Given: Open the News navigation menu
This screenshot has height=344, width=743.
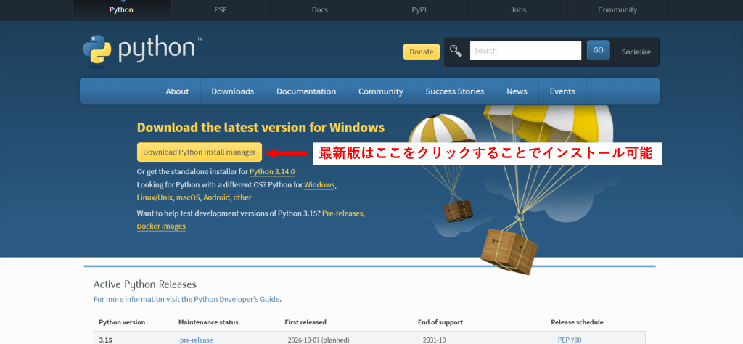Looking at the screenshot, I should click(517, 91).
